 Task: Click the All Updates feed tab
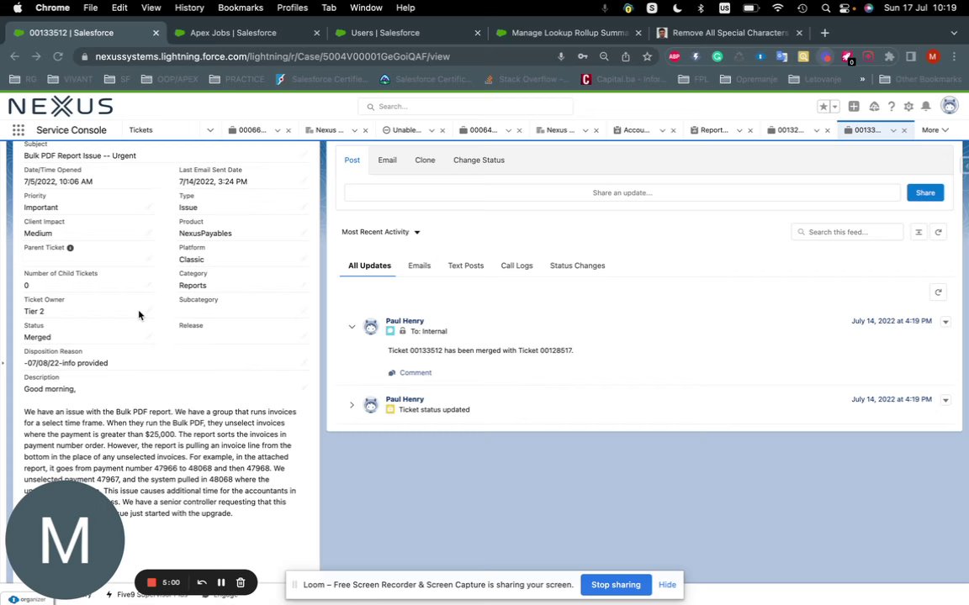[x=369, y=266]
